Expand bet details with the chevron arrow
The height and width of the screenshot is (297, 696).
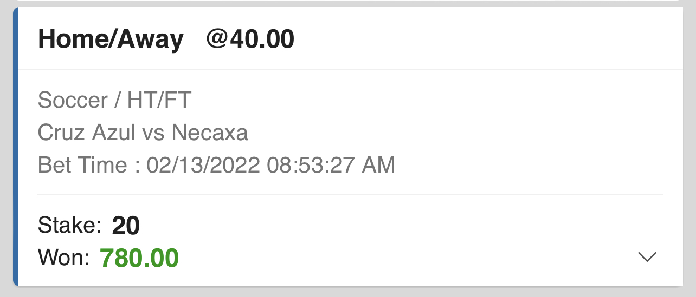click(647, 258)
